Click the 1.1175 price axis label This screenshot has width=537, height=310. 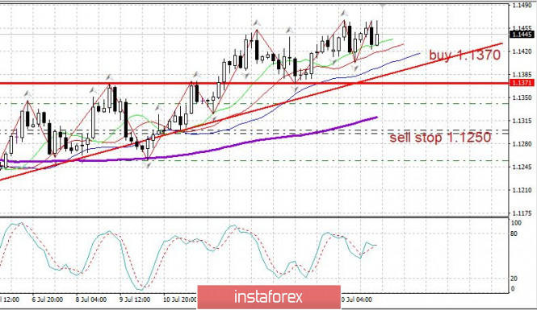tap(522, 213)
